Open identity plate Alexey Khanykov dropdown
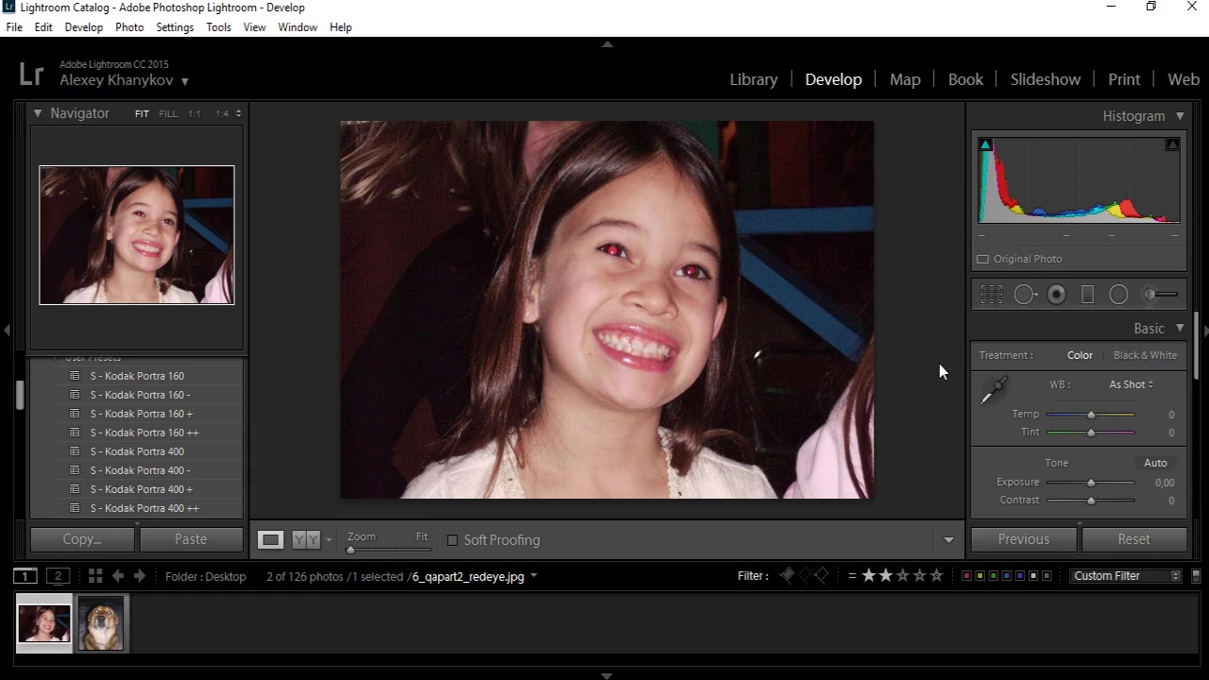This screenshot has width=1209, height=680. [185, 82]
